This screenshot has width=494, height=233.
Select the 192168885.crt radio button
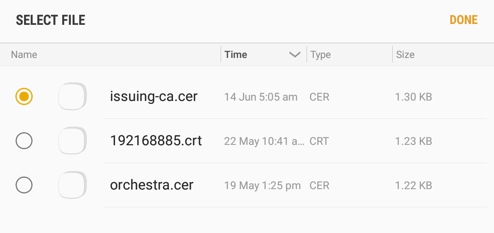pyautogui.click(x=24, y=141)
